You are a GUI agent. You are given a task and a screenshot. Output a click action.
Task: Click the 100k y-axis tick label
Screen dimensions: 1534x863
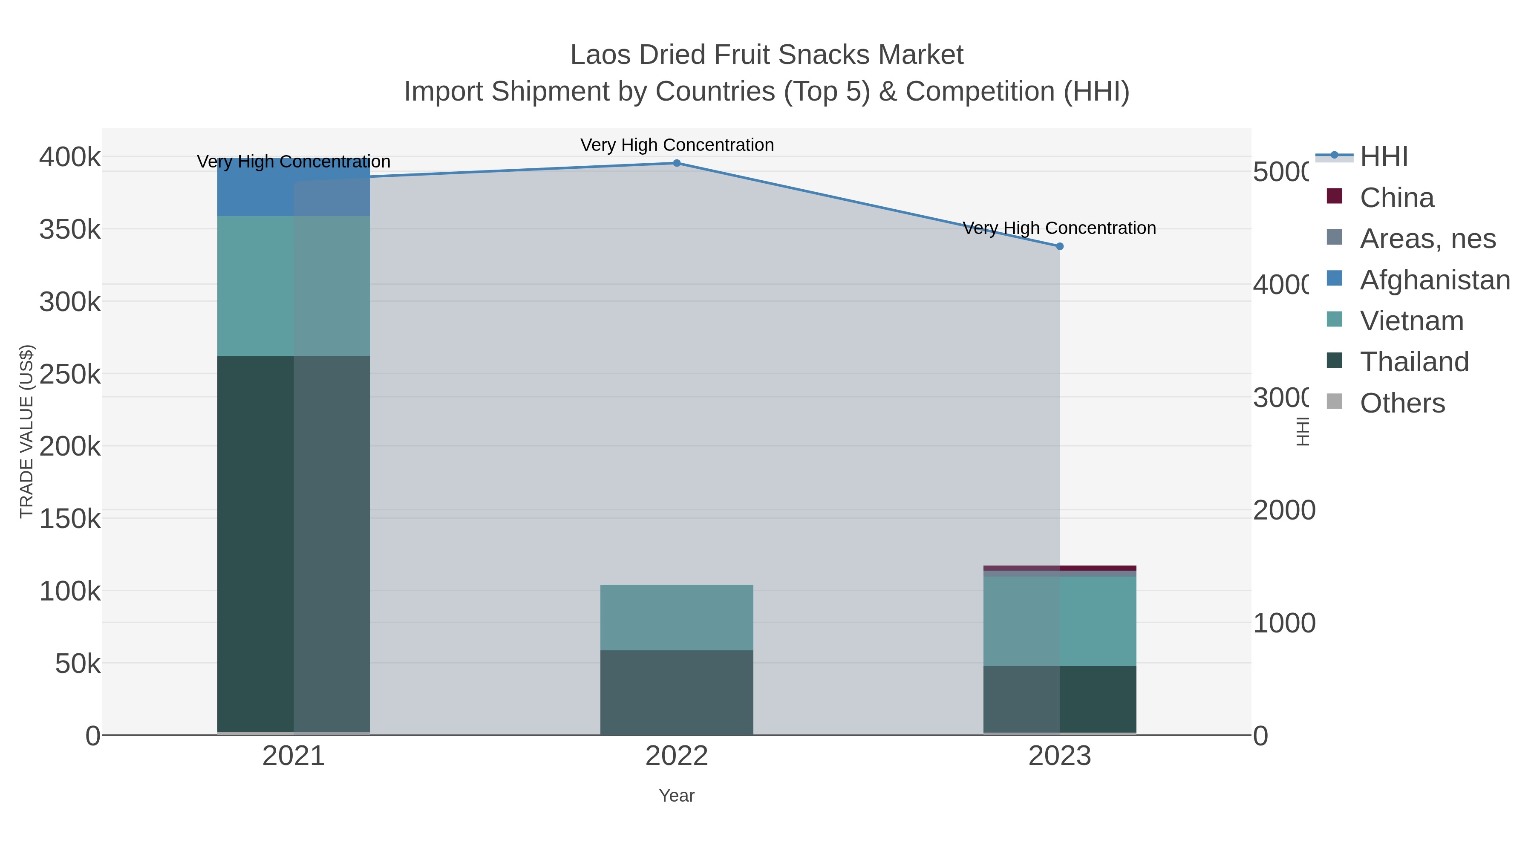click(70, 591)
